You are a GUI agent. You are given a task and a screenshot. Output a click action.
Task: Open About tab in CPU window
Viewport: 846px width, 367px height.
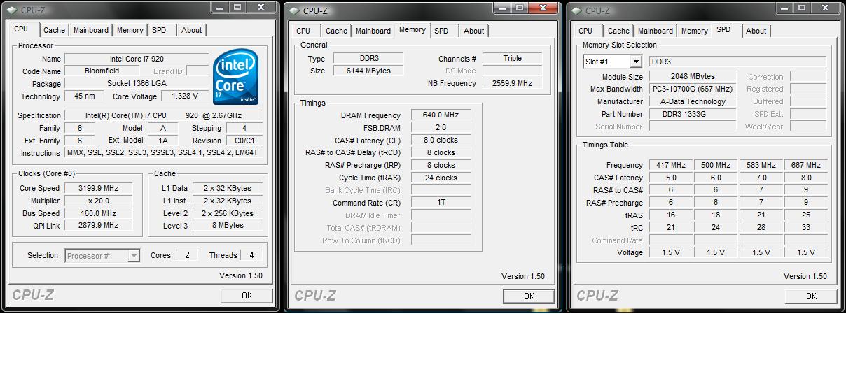point(191,30)
